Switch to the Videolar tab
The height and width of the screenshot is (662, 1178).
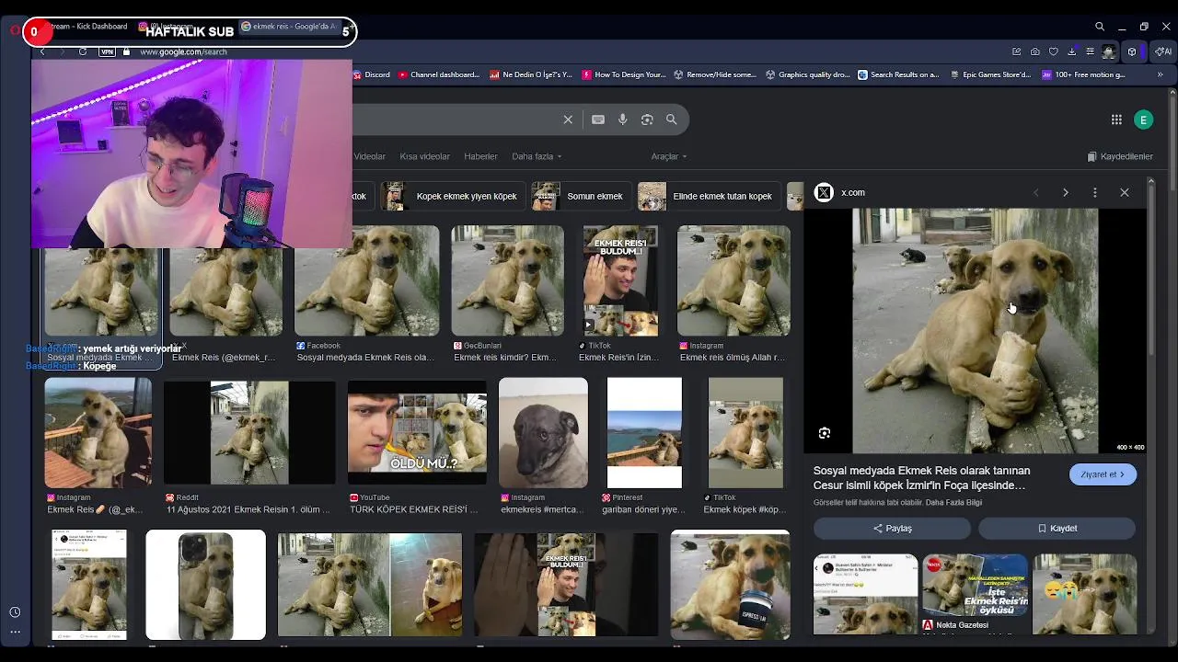tap(370, 156)
